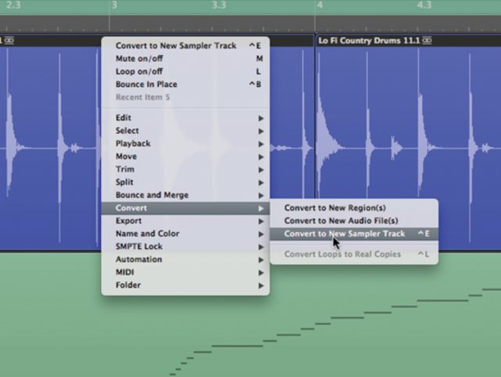501x377 pixels.
Task: Choose Bounce In Place
Action: tap(186, 84)
